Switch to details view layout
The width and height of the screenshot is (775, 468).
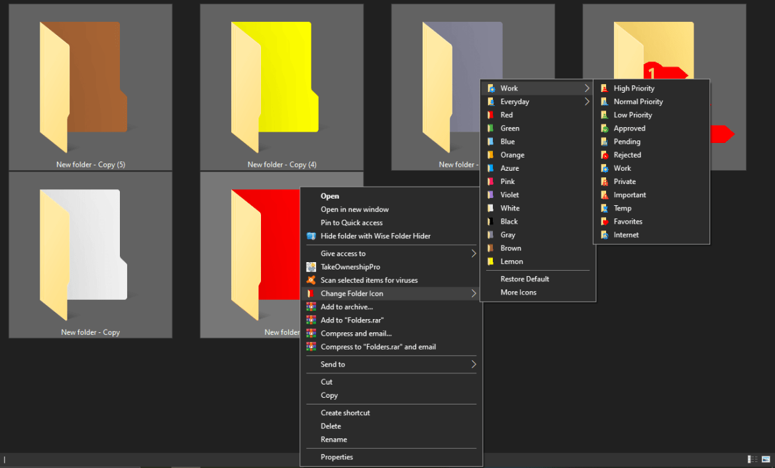pos(752,459)
